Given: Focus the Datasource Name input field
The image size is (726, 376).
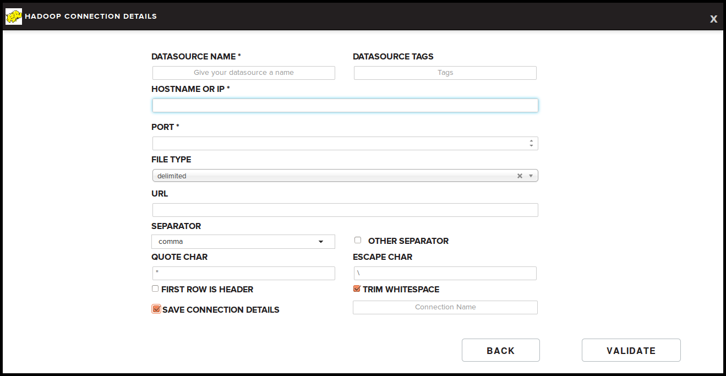Looking at the screenshot, I should pos(244,73).
